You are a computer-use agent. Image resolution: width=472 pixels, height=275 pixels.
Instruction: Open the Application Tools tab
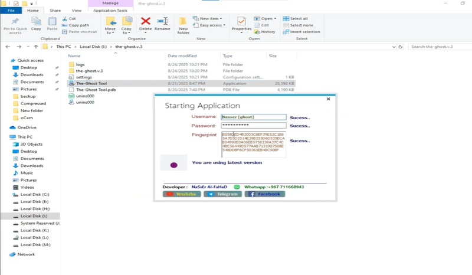(x=110, y=10)
